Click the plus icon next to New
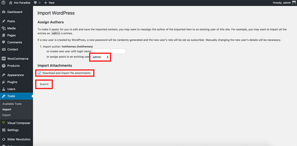297x146 pixels. click(45, 3)
